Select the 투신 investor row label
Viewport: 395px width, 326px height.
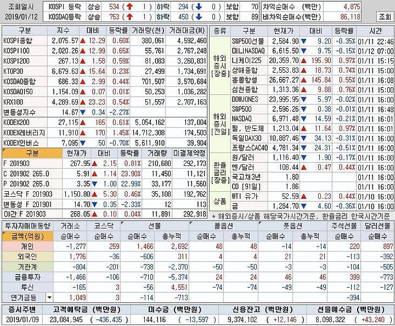click(x=27, y=287)
